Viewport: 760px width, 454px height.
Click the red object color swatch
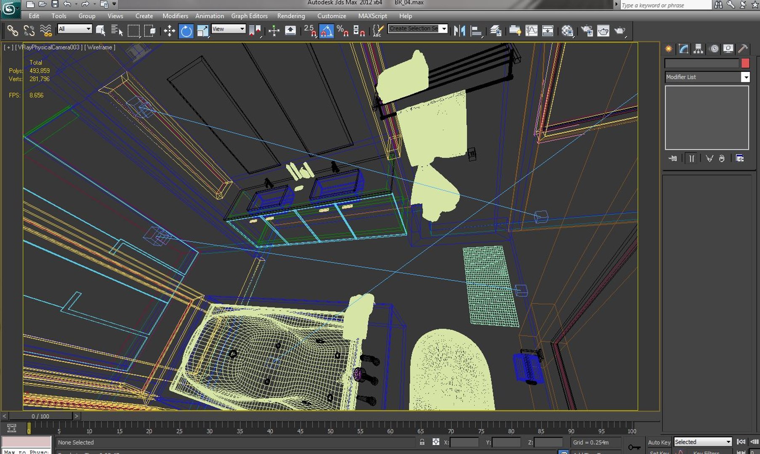click(x=745, y=63)
